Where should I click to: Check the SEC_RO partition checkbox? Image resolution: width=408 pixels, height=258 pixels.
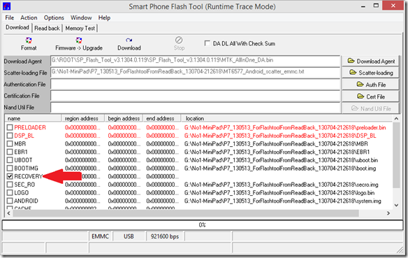click(10, 185)
